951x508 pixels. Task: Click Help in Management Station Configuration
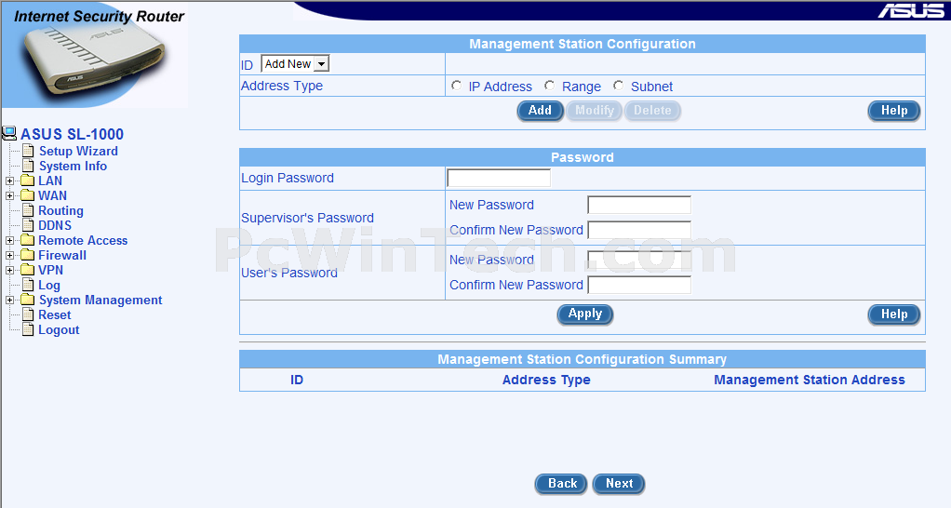[x=894, y=111]
